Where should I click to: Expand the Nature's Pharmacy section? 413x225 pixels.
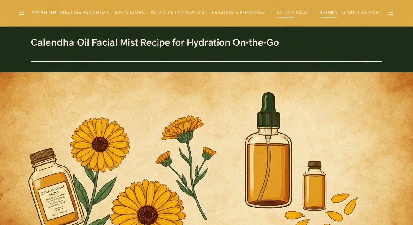coord(238,13)
